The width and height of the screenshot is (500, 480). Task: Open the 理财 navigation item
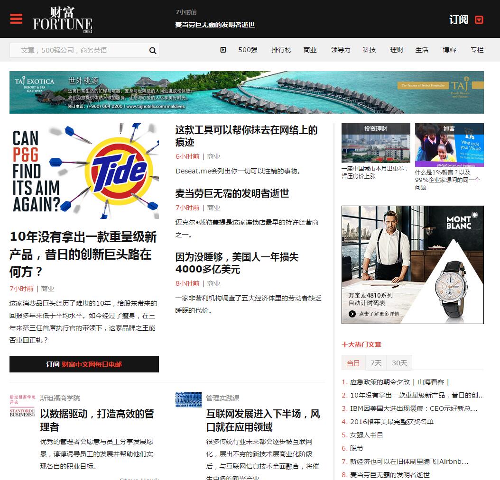[397, 50]
